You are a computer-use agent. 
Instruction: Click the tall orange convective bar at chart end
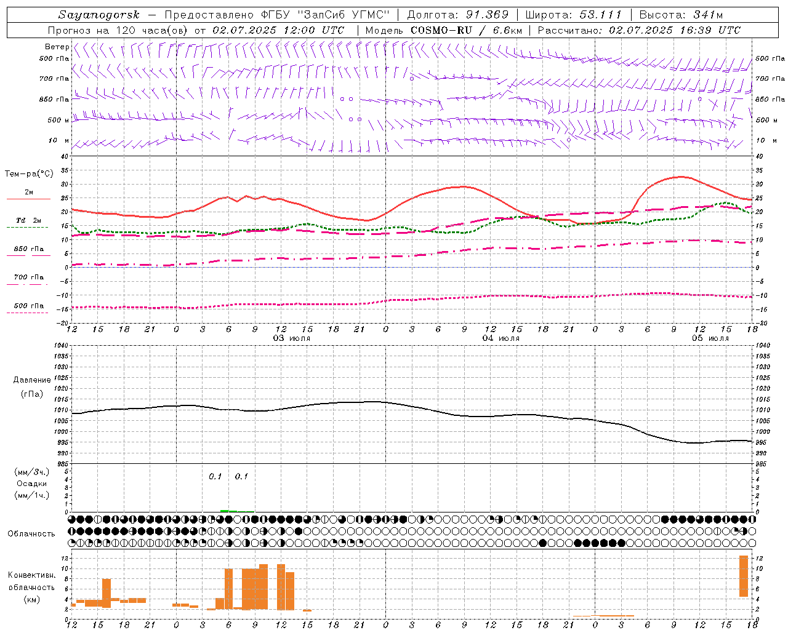pyautogui.click(x=744, y=576)
